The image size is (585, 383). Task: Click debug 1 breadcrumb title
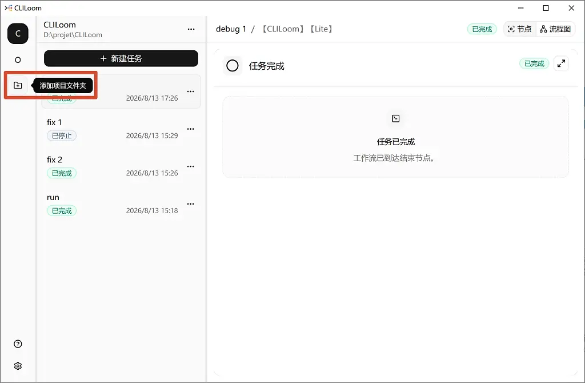[x=231, y=29]
